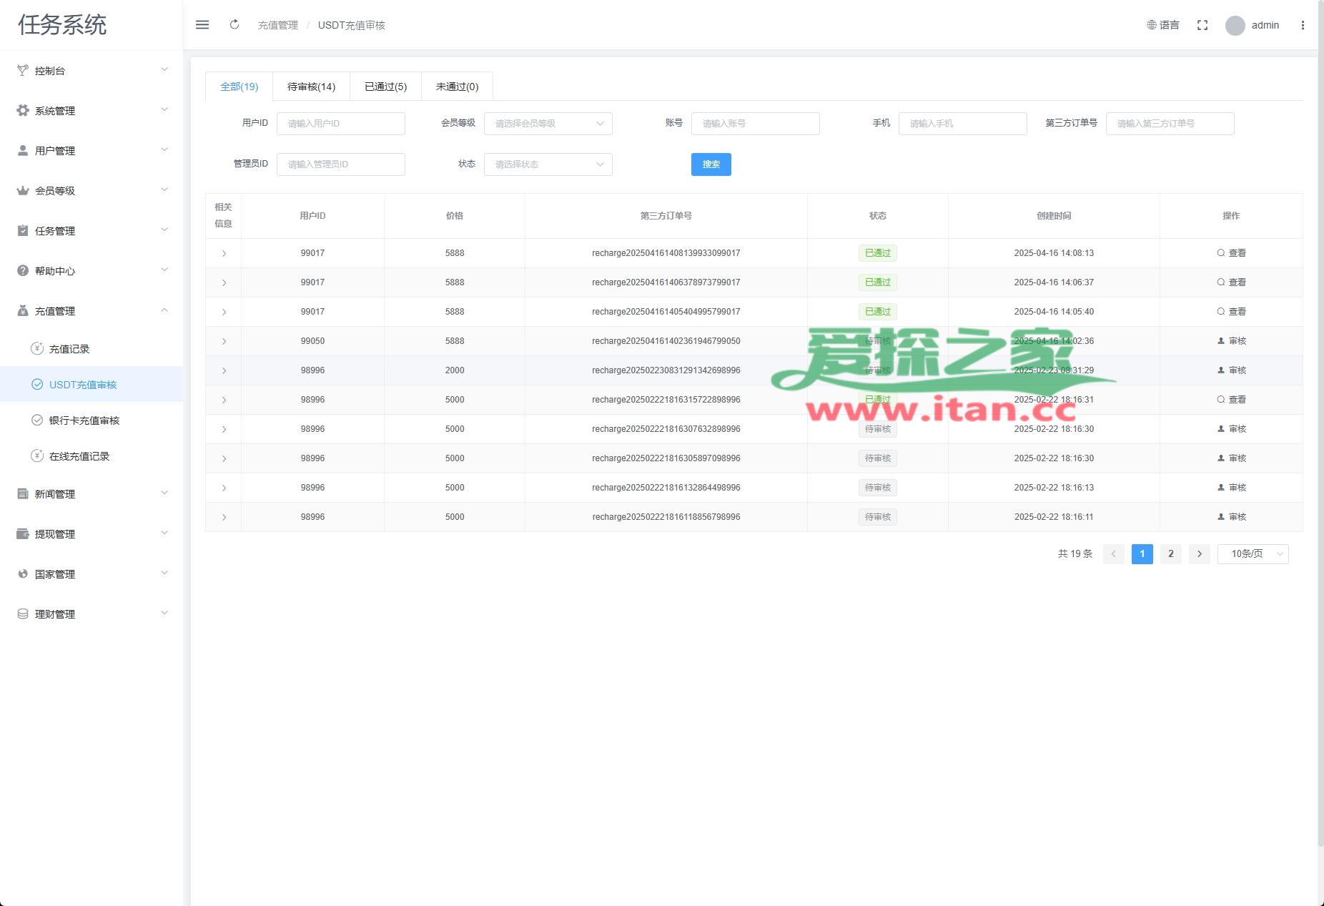Switch to the 待审核(14) tab
1324x906 pixels.
point(311,87)
